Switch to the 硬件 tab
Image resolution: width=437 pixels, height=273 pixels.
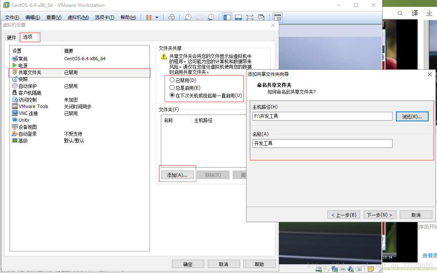[x=12, y=38]
